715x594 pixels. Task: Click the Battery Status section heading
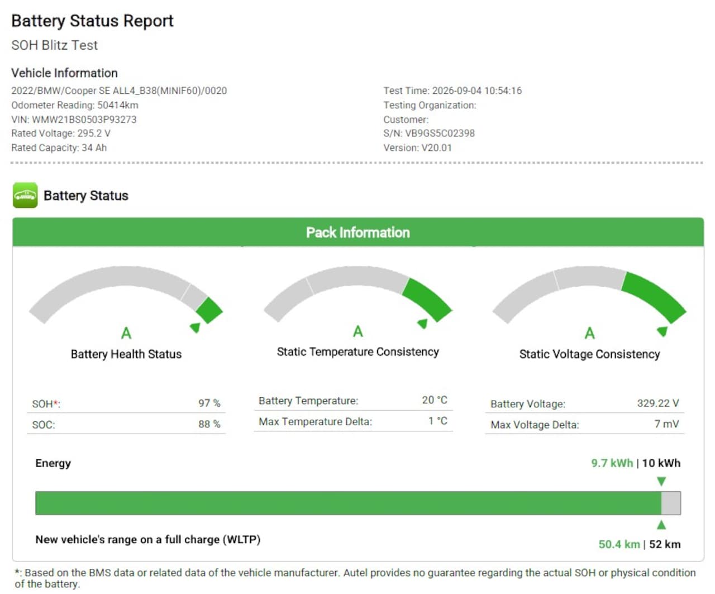click(x=86, y=196)
